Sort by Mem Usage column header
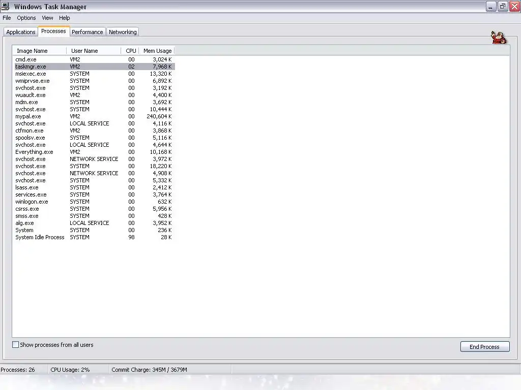This screenshot has height=390, width=521. pos(157,51)
